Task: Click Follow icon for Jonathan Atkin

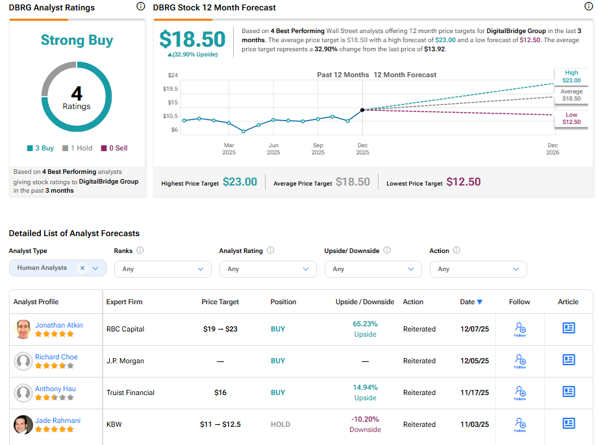Action: tap(519, 329)
